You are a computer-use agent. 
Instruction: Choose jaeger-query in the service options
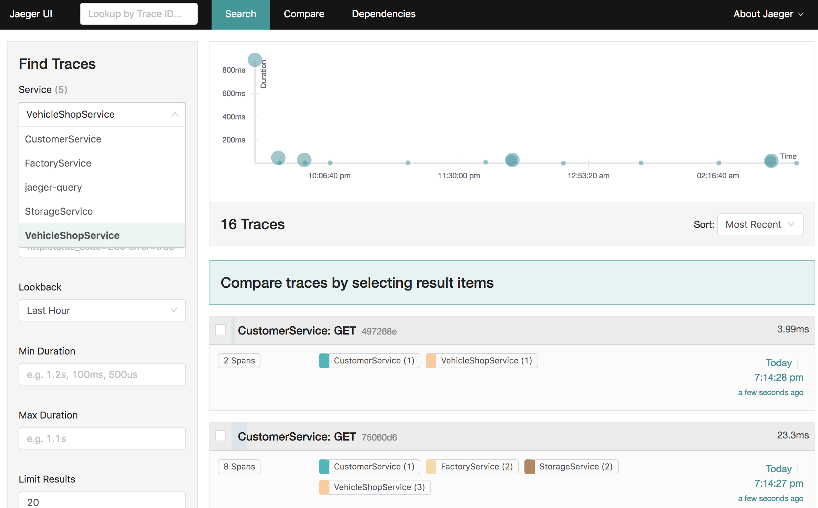53,187
